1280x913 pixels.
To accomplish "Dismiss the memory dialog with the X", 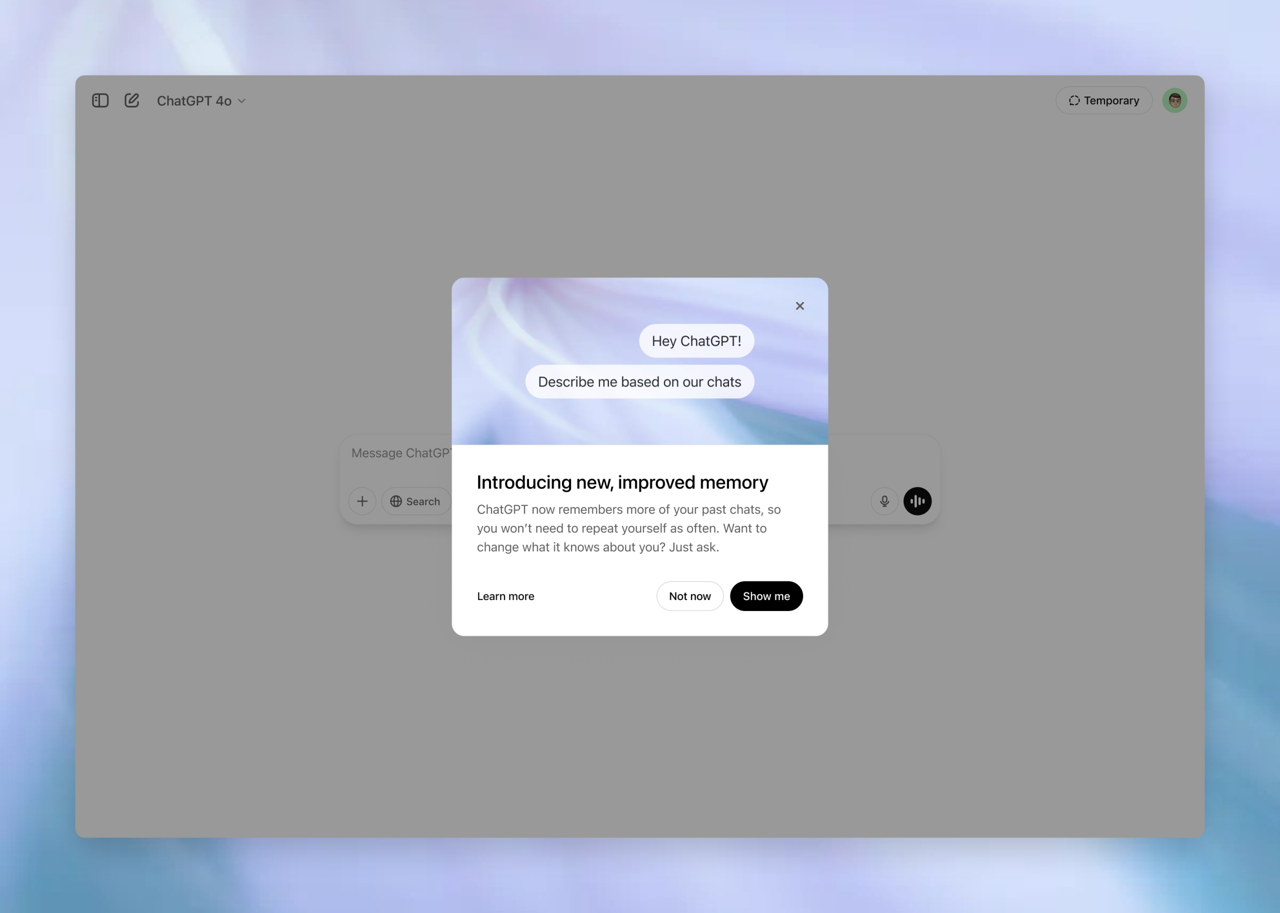I will 800,305.
